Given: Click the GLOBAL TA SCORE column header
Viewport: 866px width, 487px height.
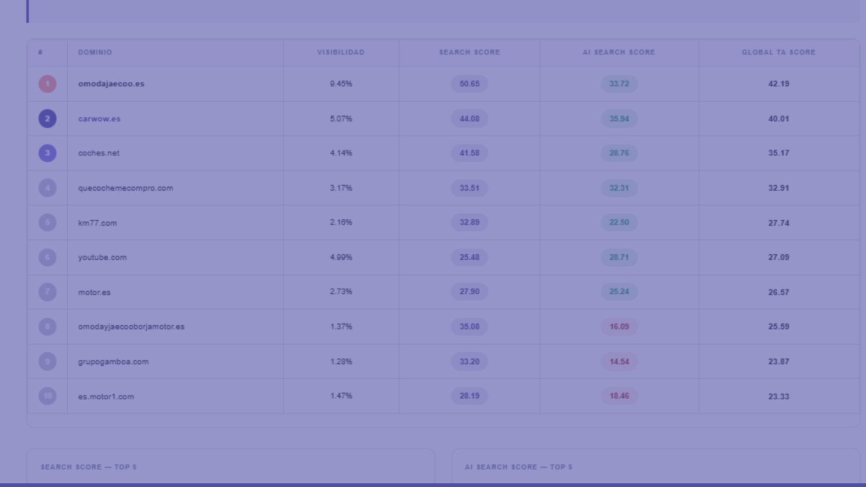Looking at the screenshot, I should pos(778,52).
